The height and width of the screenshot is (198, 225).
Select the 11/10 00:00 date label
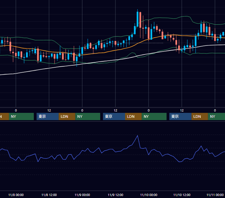tap(149, 195)
